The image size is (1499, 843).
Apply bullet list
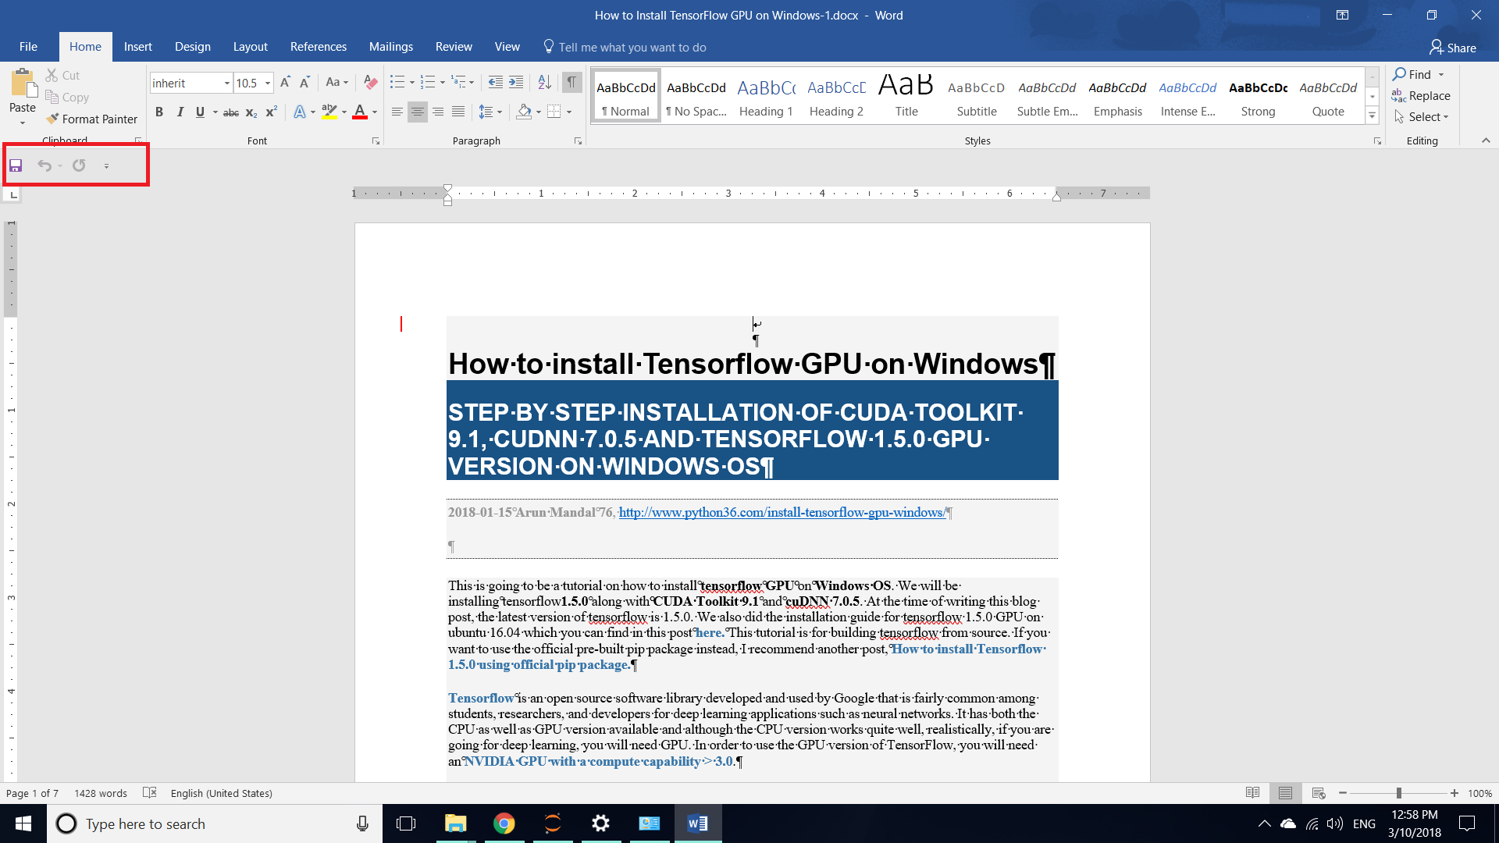click(397, 83)
